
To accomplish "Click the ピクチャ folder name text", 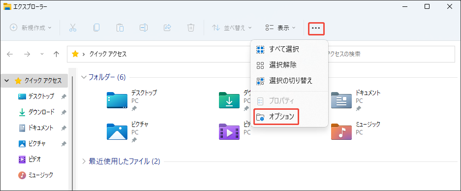I will point(140,125).
